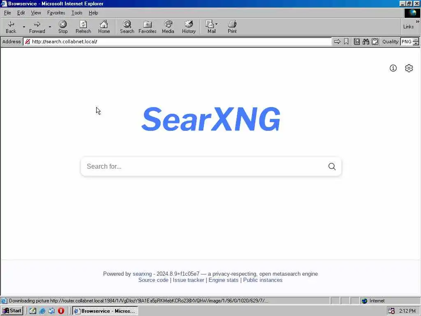This screenshot has width=421, height=316.
Task: Open the Tools menu
Action: pyautogui.click(x=77, y=13)
